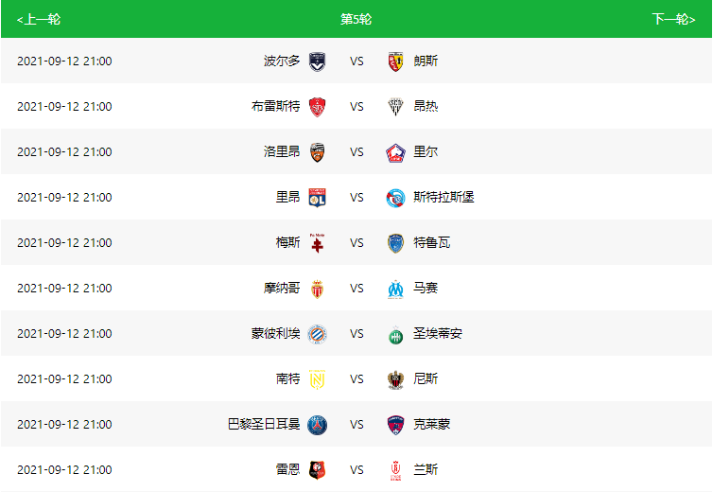Click VS in the 梅斯 vs 特鲁瓦 row
Screen dimensions: 713x492
pyautogui.click(x=356, y=243)
